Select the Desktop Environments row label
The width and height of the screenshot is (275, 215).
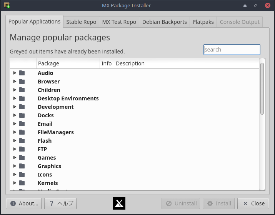tap(68, 98)
